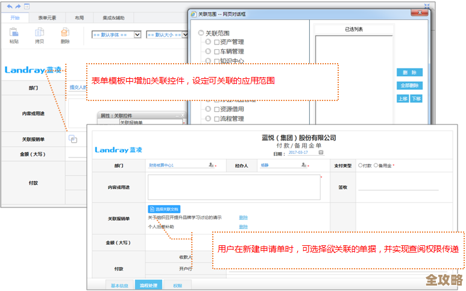Check the 车辆管理 checkbox
The width and height of the screenshot is (466, 291).
pyautogui.click(x=216, y=52)
